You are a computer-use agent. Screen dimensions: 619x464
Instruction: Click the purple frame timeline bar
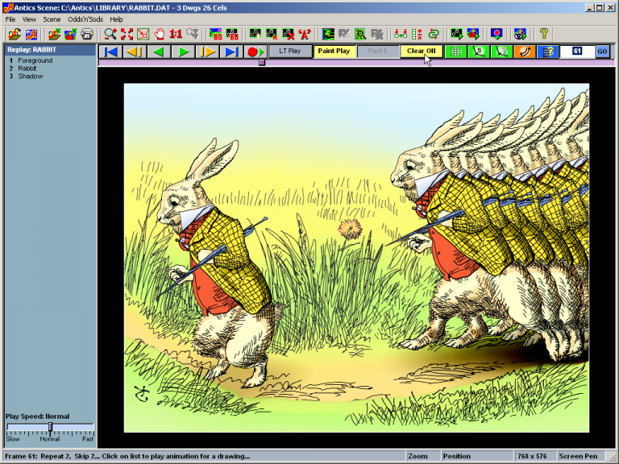pyautogui.click(x=356, y=62)
